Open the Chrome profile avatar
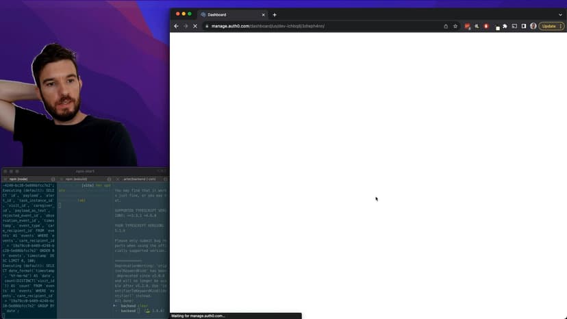Viewport: 567px width, 319px height. pos(533,26)
